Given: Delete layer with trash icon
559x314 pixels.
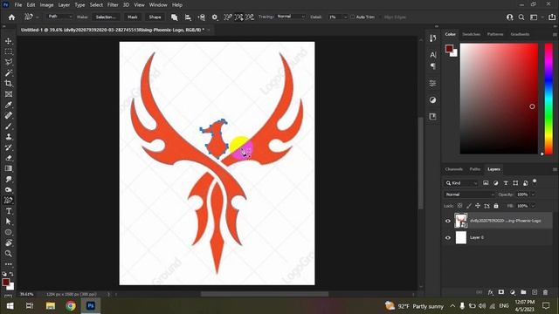Looking at the screenshot, I should [545, 292].
